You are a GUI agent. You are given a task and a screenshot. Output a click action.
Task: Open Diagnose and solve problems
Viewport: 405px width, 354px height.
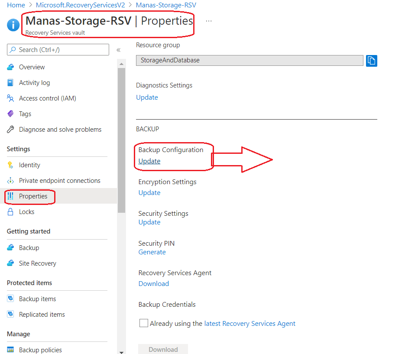60,129
